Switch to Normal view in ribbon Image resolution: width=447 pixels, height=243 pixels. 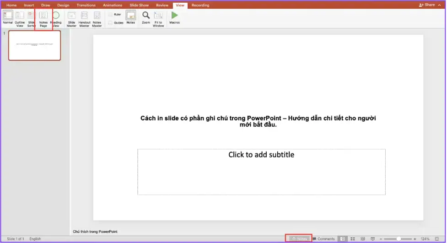pos(8,18)
